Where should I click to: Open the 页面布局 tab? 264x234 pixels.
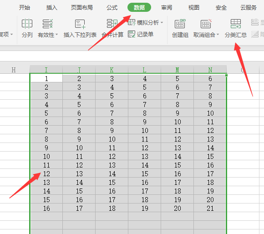coord(82,8)
